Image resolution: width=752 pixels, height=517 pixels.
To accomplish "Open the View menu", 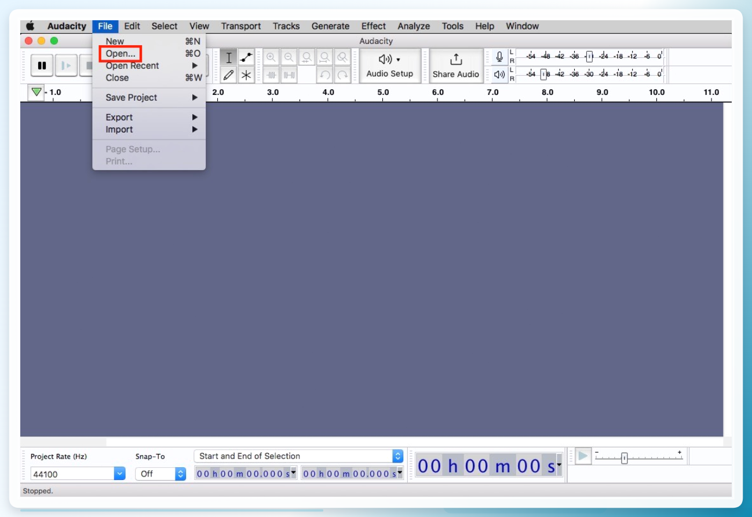I will (199, 26).
